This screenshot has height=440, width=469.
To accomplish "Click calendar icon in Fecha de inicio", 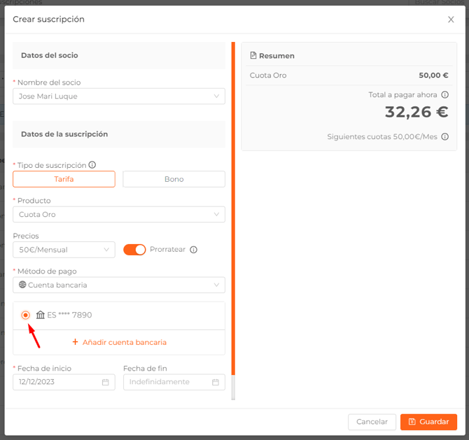I will pos(106,382).
